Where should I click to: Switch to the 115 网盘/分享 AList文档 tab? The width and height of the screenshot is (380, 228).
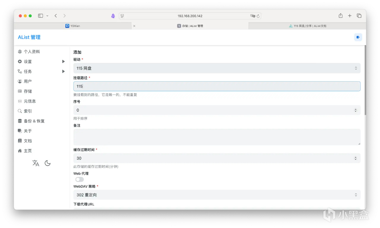point(307,26)
